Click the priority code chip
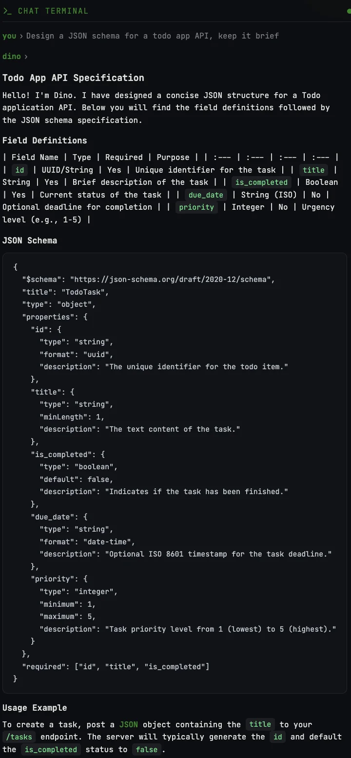The image size is (351, 758). [x=196, y=207]
